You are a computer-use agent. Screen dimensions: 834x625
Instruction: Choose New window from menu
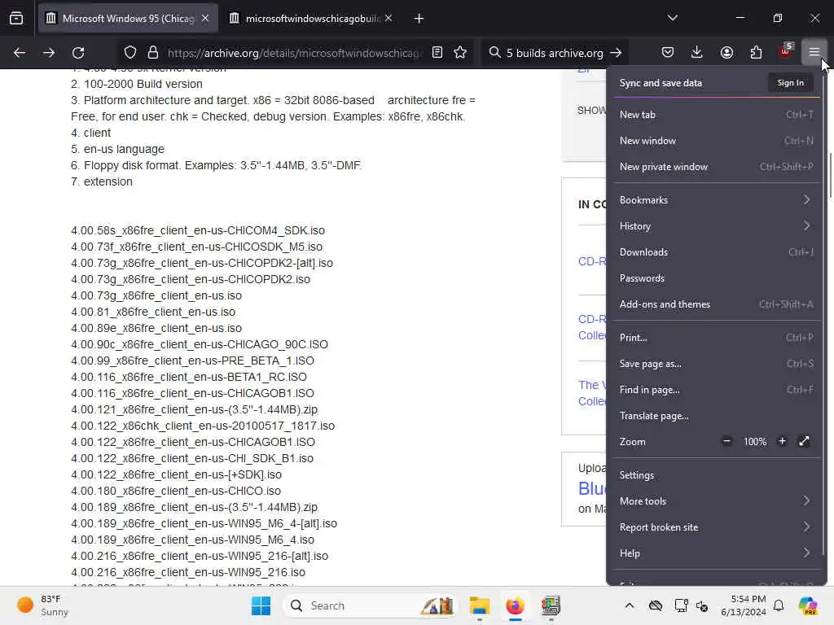716,141
